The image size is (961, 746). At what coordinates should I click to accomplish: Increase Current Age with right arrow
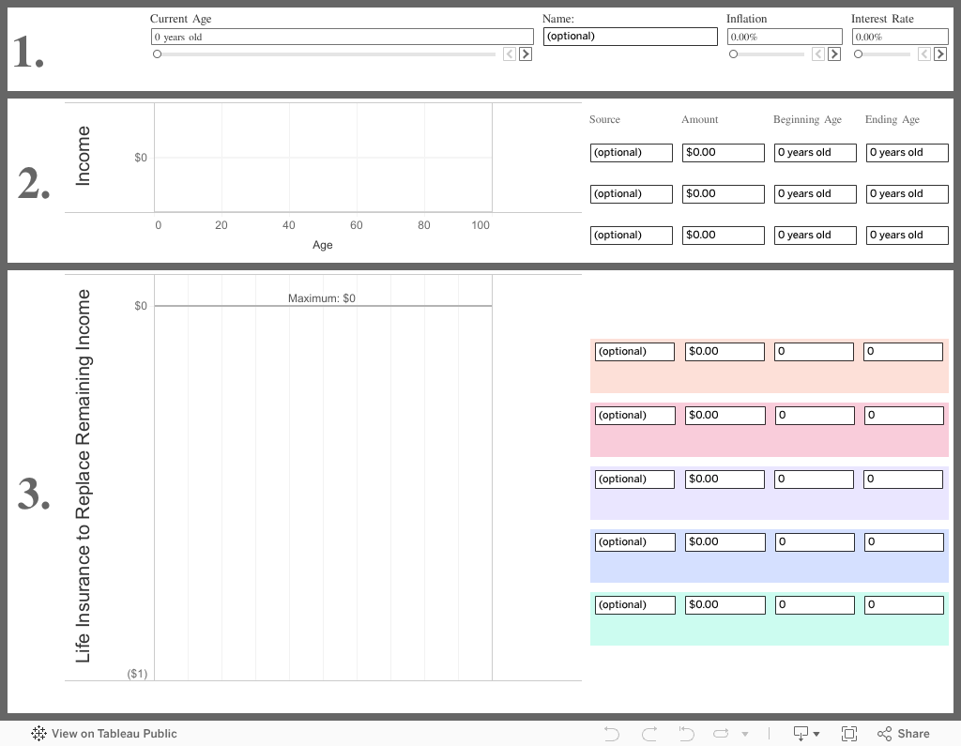pyautogui.click(x=526, y=54)
